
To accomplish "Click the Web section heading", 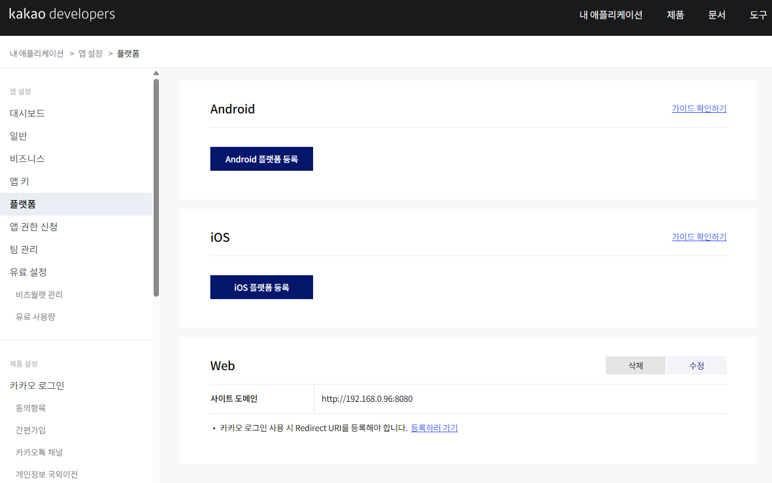I will [x=222, y=366].
